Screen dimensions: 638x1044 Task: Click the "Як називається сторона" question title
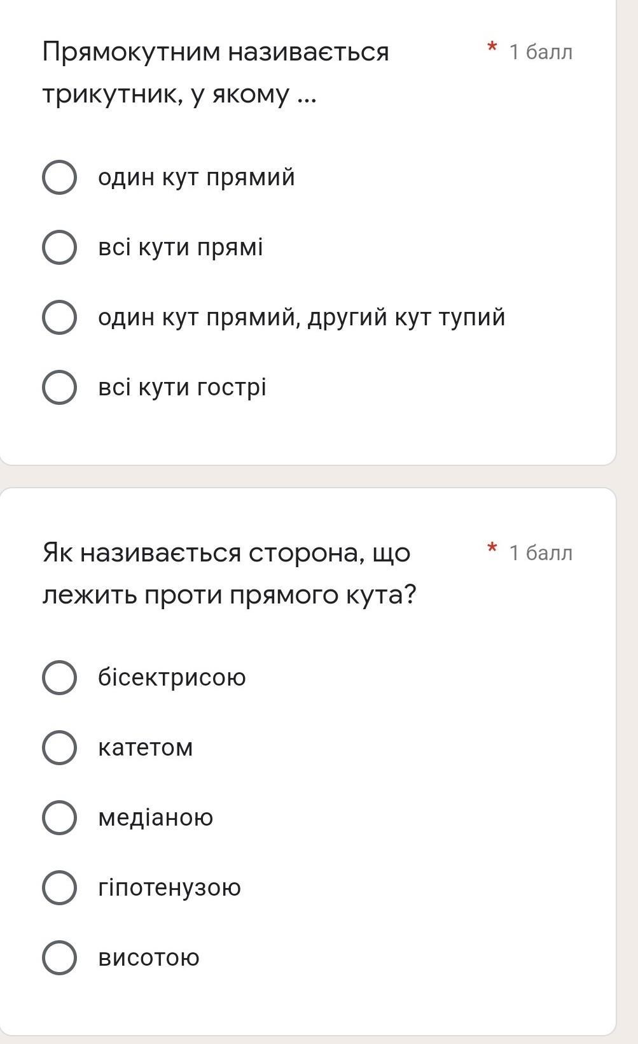pos(229,573)
